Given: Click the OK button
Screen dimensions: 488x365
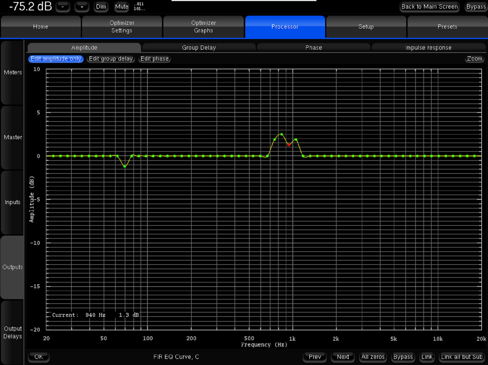Looking at the screenshot, I should tap(39, 357).
